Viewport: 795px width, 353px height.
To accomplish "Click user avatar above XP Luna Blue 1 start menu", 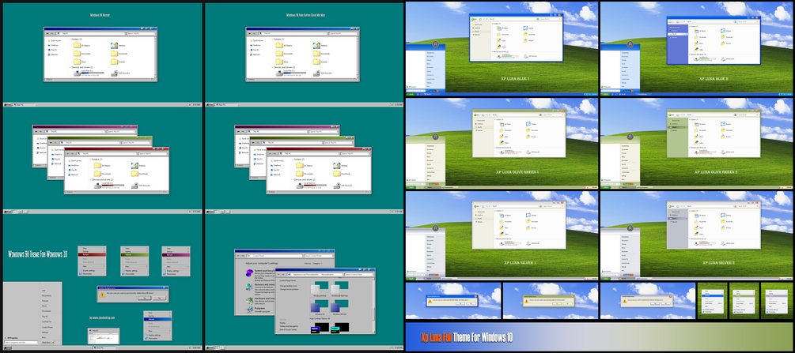I will coord(436,44).
